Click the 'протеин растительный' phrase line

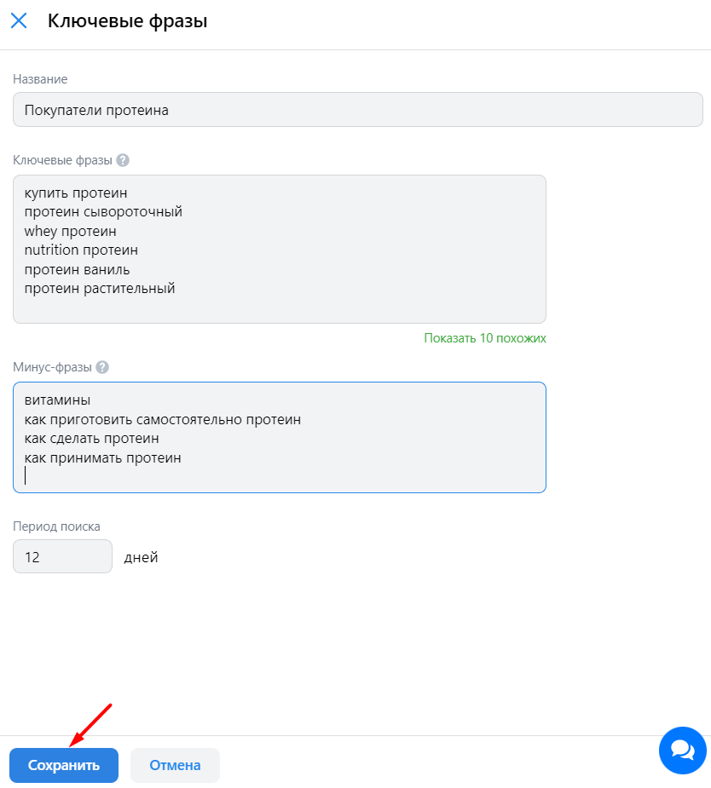[x=100, y=288]
